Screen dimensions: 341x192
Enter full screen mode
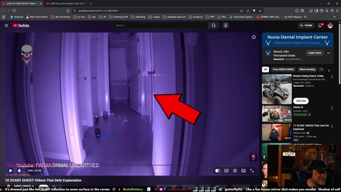tap(252, 171)
